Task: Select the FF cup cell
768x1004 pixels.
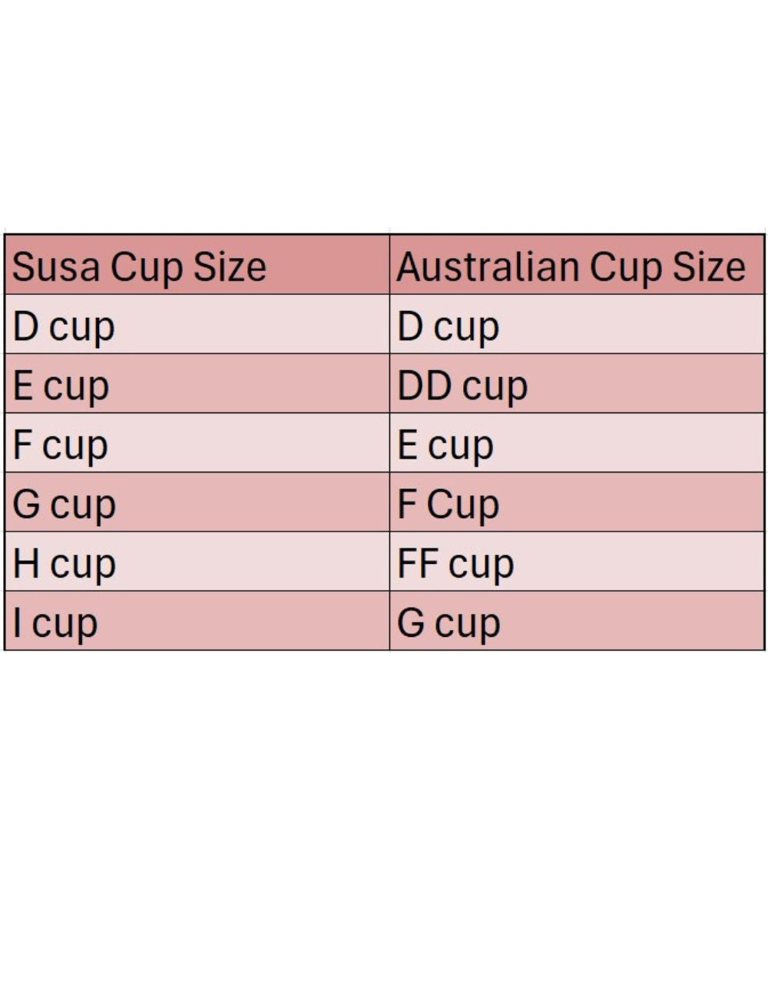Action: coord(576,562)
